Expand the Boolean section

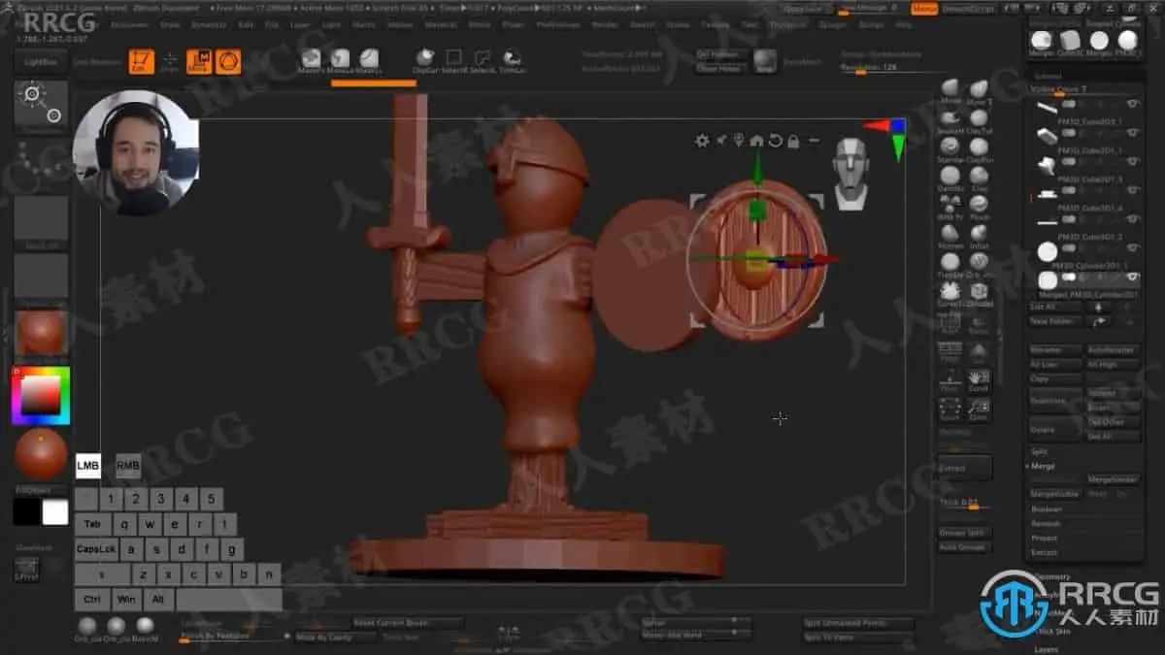click(1047, 509)
